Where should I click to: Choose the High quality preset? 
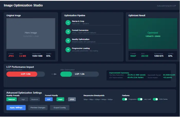click(23, 99)
